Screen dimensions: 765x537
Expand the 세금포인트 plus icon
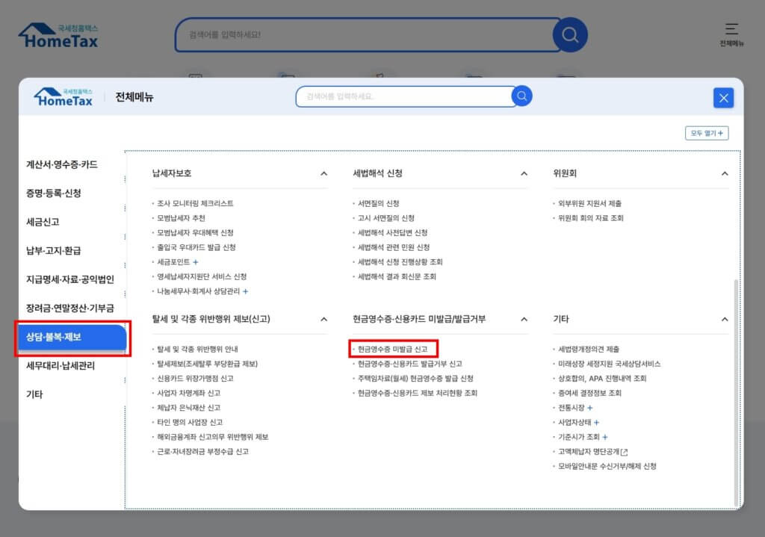tap(196, 262)
